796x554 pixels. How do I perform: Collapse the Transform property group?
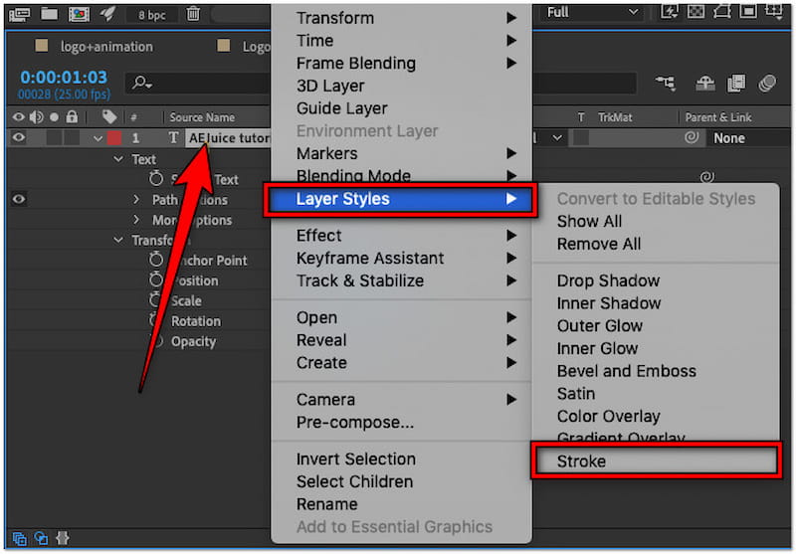(119, 241)
